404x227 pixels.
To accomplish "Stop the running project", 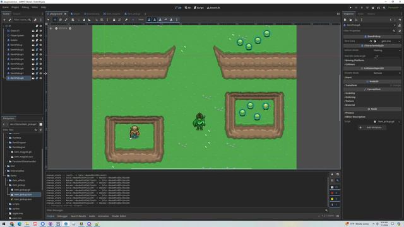I will tap(362, 8).
